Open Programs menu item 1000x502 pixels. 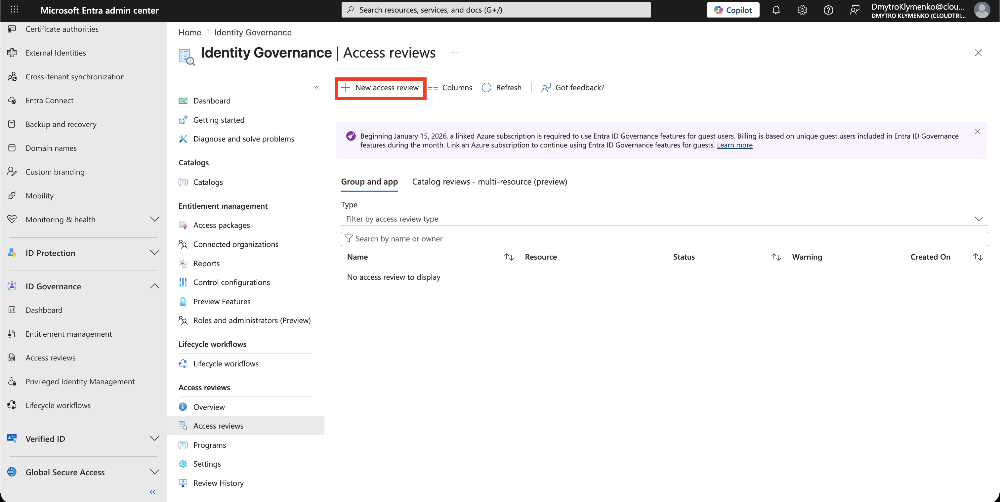coord(209,445)
